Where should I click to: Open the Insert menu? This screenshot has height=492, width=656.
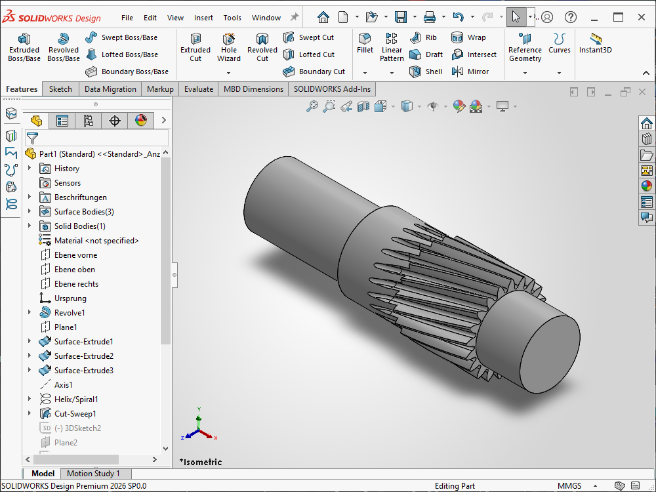pyautogui.click(x=203, y=18)
